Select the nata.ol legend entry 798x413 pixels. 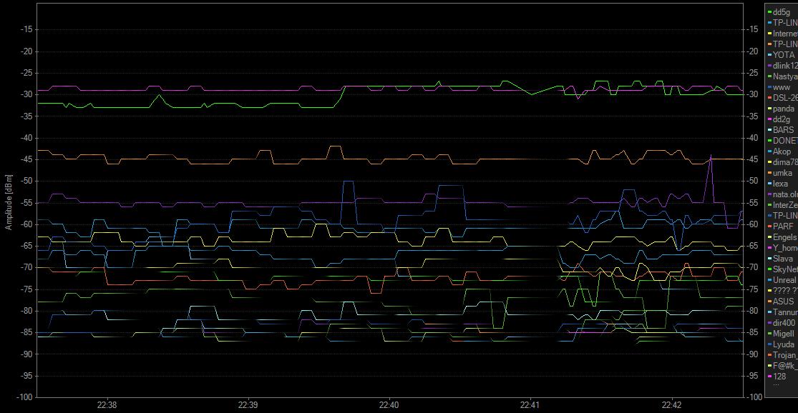[783, 194]
